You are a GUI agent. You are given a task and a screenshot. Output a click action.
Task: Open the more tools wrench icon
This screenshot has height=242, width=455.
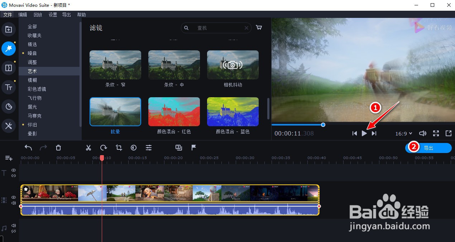pos(9,125)
